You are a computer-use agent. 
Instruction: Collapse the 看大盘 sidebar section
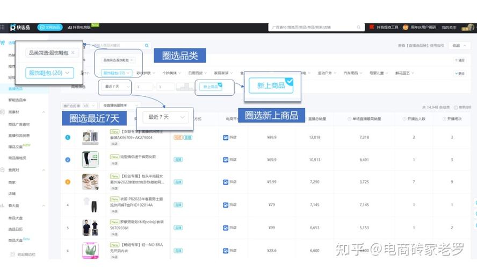click(44, 206)
